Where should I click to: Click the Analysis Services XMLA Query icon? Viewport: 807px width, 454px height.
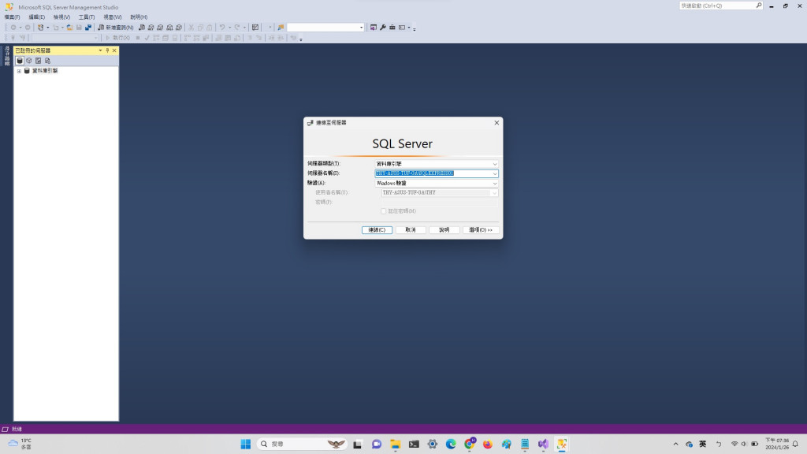[169, 28]
